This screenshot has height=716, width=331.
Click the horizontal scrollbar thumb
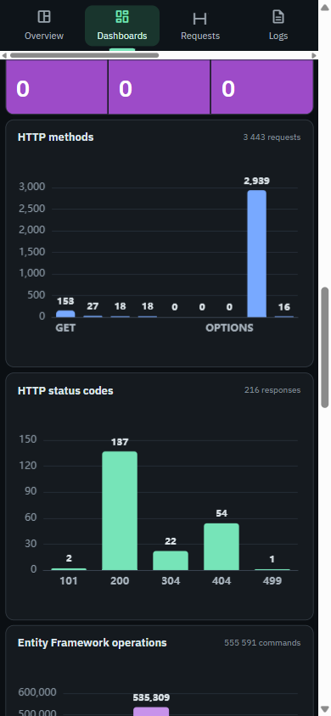click(85, 55)
